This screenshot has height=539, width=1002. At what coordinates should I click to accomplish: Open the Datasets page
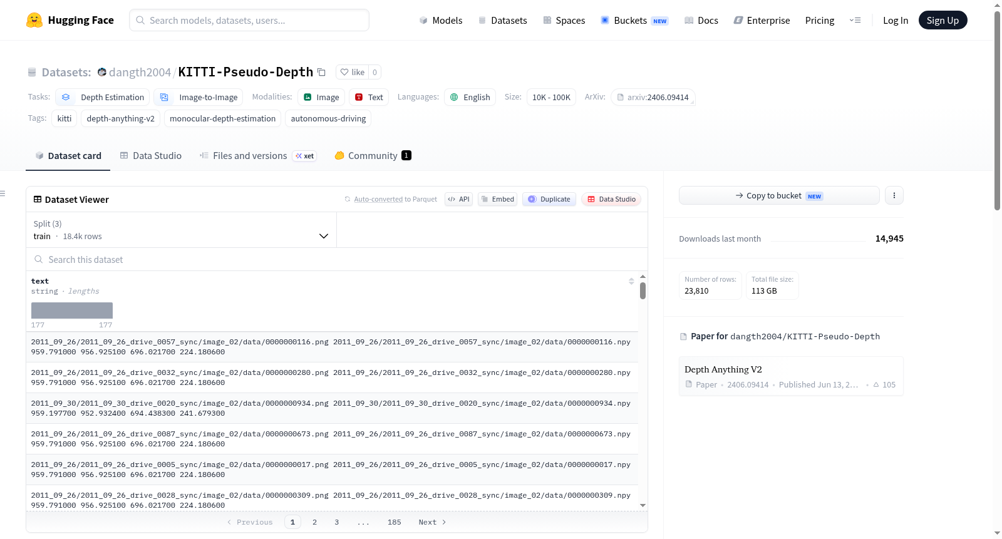(x=502, y=20)
